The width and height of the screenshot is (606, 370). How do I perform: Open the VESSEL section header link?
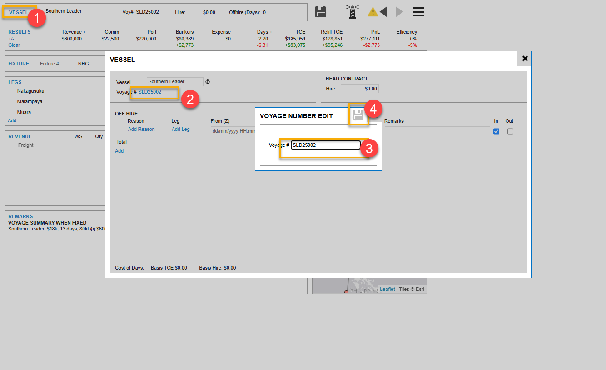(19, 12)
